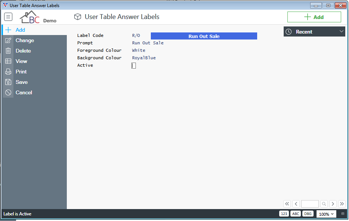Screen dimensions: 349x221
Task: Select Delete in the sidebar menu
Action: (x=34, y=51)
